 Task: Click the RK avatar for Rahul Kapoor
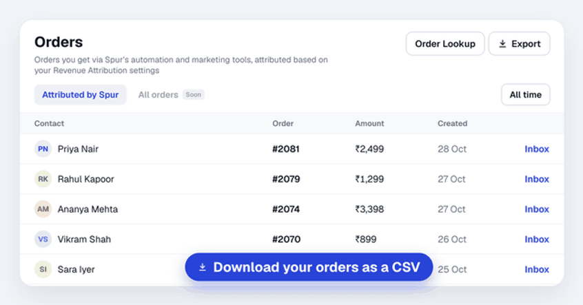click(43, 179)
